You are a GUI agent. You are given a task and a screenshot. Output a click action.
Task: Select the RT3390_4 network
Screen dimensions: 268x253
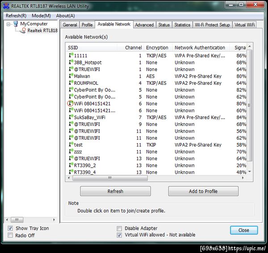157,172
